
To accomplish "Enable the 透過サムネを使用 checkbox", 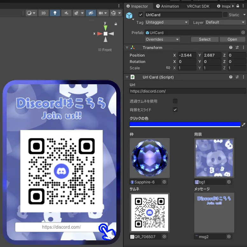I will 175,101.
